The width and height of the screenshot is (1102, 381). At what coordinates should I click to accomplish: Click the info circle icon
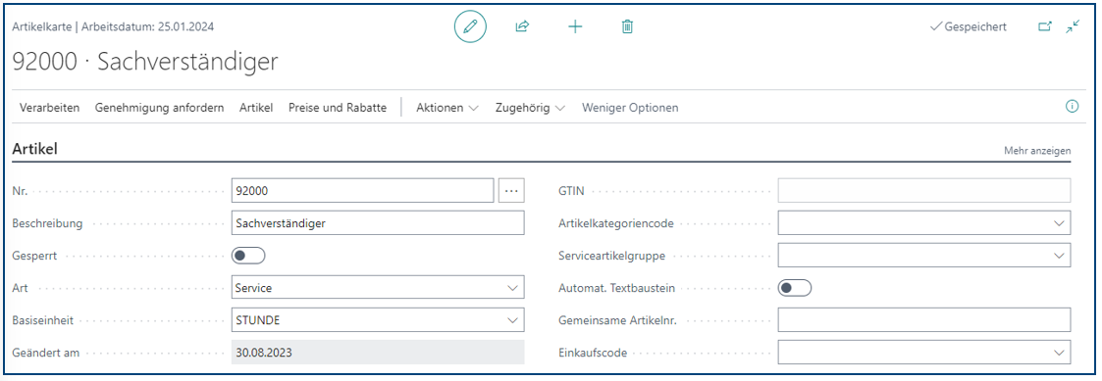(1072, 107)
